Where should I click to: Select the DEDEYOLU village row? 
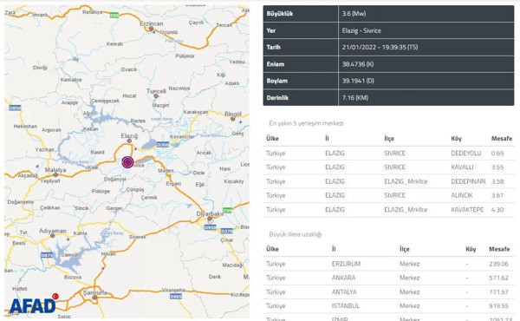(x=388, y=154)
